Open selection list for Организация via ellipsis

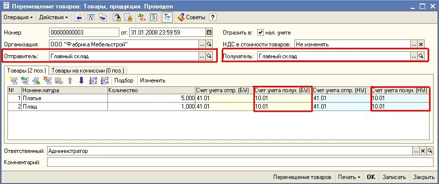(x=202, y=44)
